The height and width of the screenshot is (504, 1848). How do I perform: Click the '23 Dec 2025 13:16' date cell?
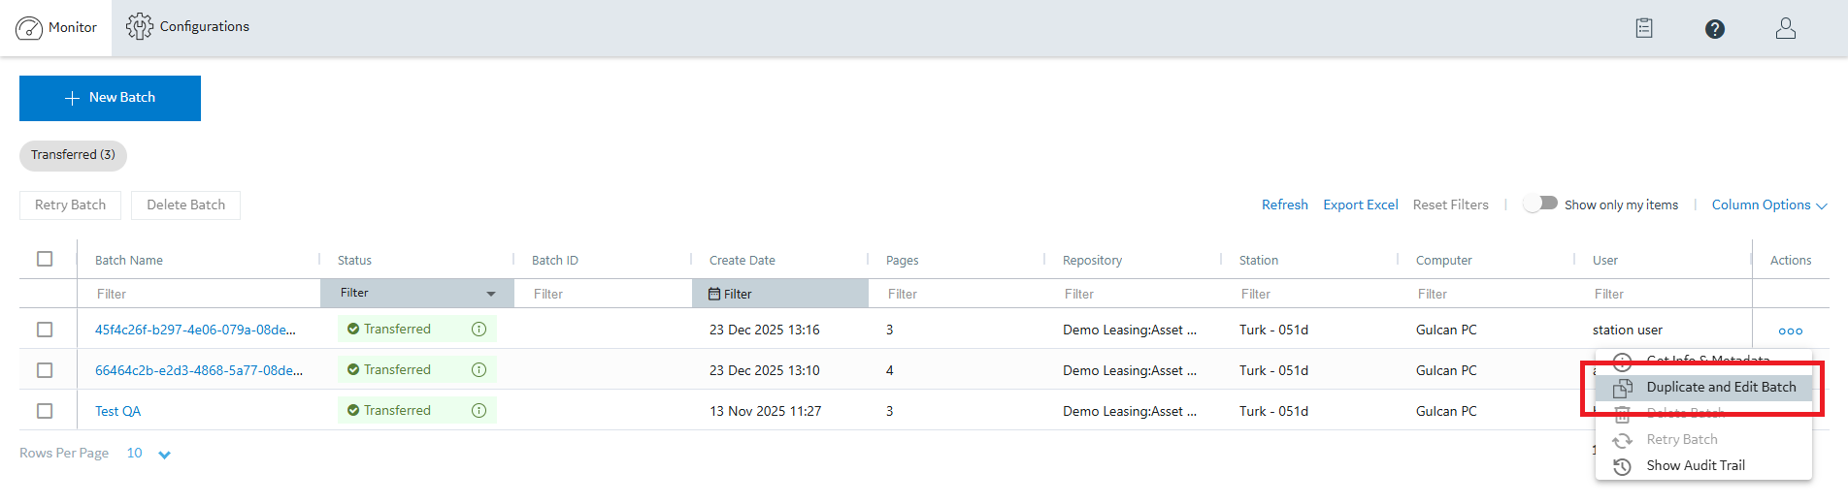pyautogui.click(x=765, y=330)
